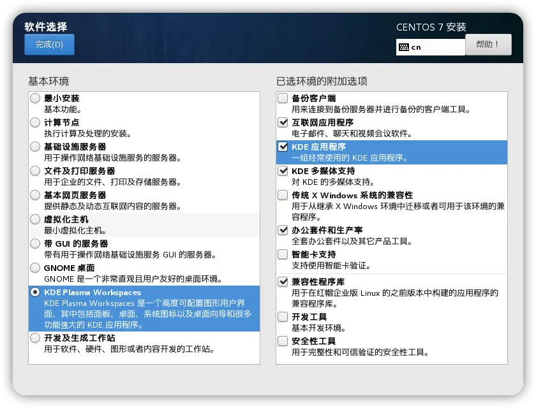
Task: Uncheck KDE 多媒体支持 checkbox
Action: tap(283, 171)
